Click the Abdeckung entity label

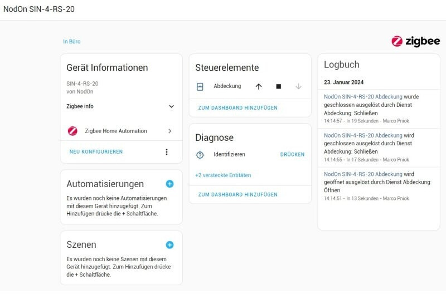click(x=227, y=86)
